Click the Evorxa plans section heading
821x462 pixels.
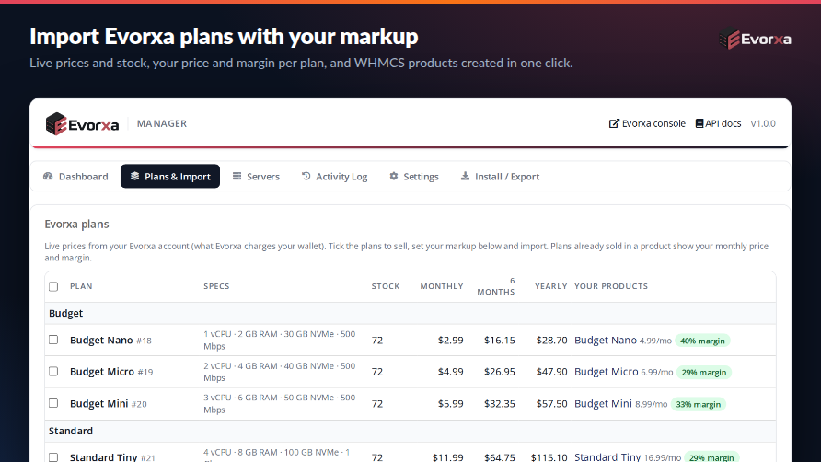tap(76, 225)
